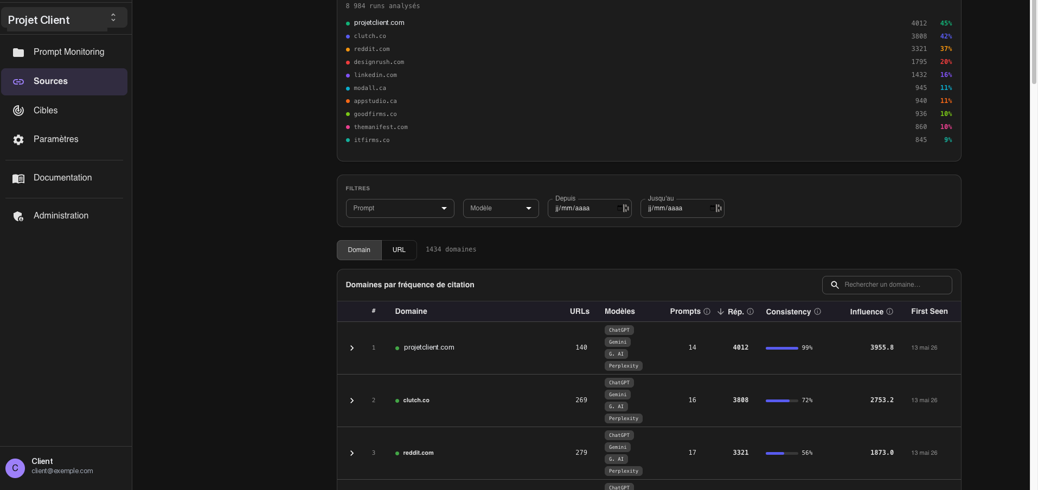
Task: Open the Prompt filter dropdown
Action: click(400, 208)
